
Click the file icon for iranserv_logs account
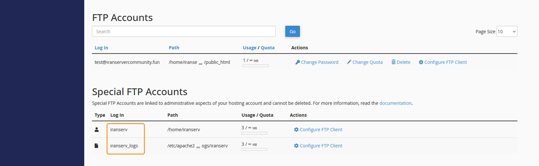pos(97,146)
